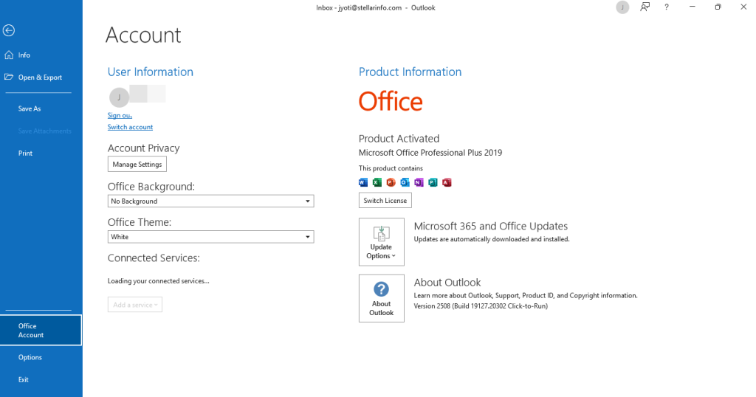The image size is (756, 397).
Task: Click the Info home icon
Action: (9, 55)
